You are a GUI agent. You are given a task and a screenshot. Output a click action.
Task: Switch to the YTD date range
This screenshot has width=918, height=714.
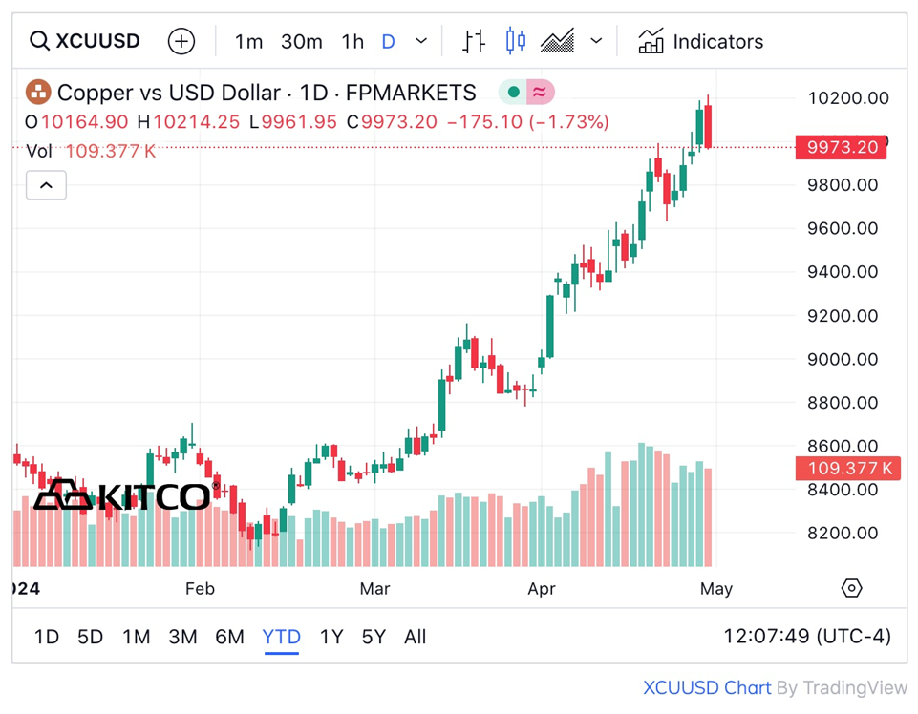click(x=281, y=637)
